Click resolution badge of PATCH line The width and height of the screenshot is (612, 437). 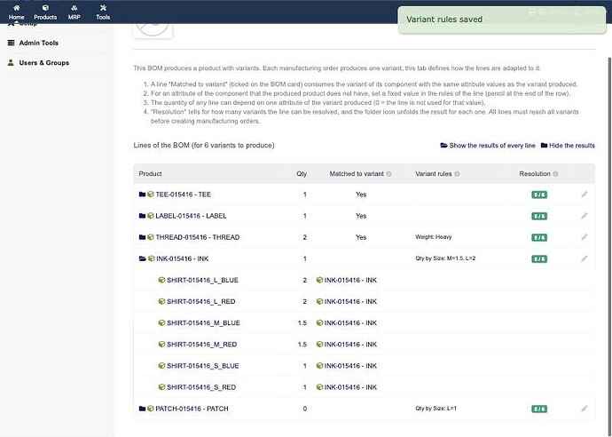(x=539, y=409)
